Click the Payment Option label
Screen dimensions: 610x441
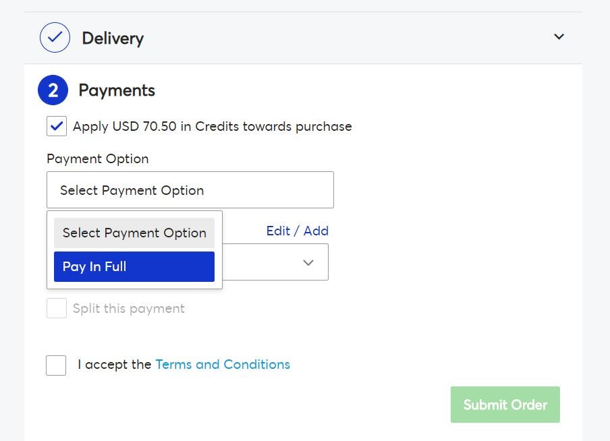[x=98, y=158]
